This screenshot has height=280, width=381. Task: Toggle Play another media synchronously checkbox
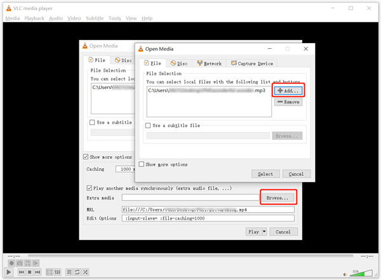[x=89, y=188]
